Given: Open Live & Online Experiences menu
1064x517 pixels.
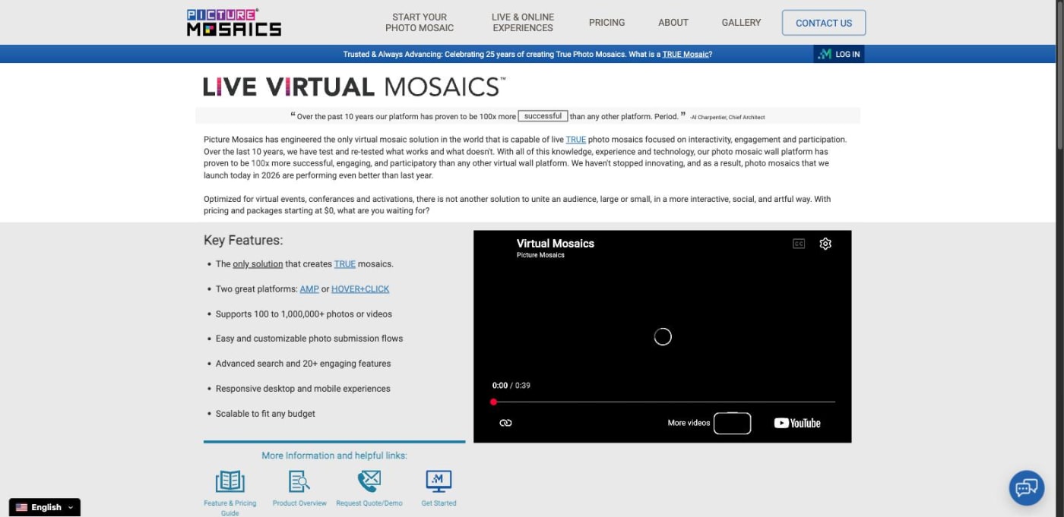Looking at the screenshot, I should (x=523, y=23).
